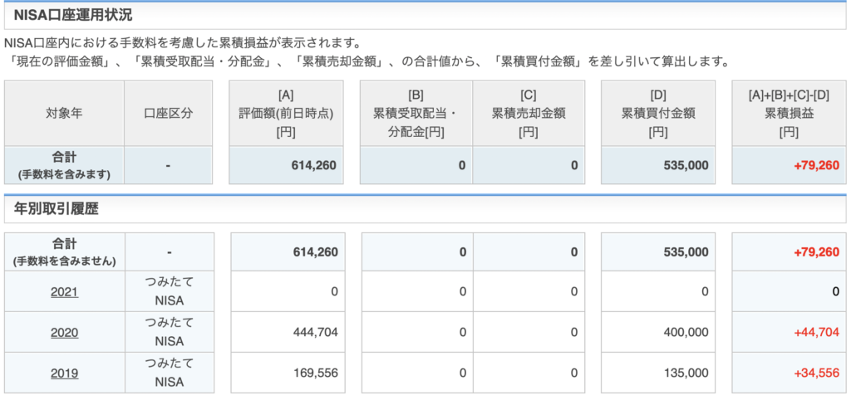Screen dimensions: 851x400
Task: Select the +44,704 profit value
Action: 814,332
